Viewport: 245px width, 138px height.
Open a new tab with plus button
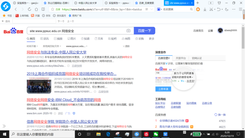pyautogui.click(x=198, y=3)
